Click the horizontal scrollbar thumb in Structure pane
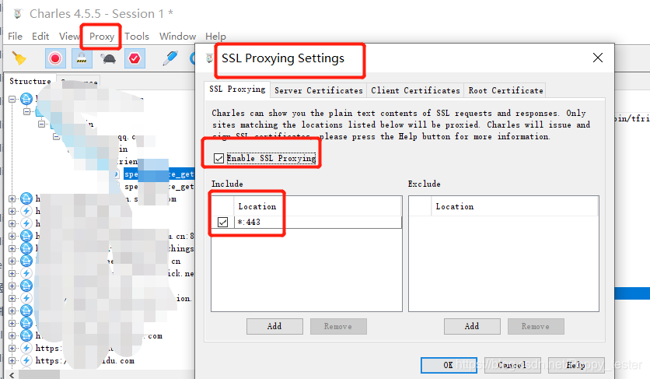The height and width of the screenshot is (379, 650). 39,375
